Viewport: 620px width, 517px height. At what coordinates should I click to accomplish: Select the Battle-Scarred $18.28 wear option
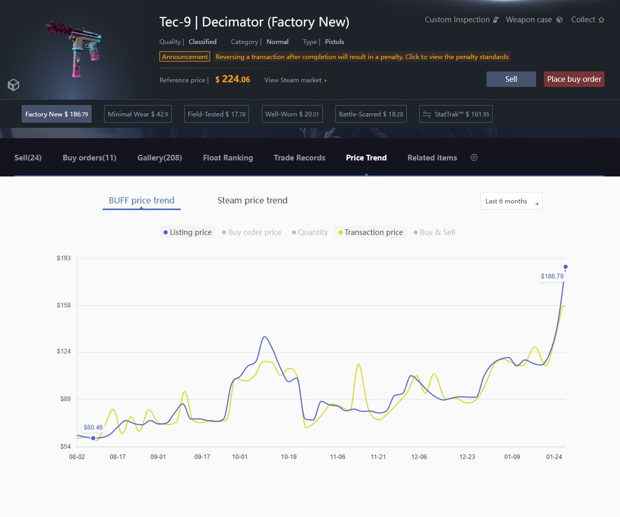371,114
